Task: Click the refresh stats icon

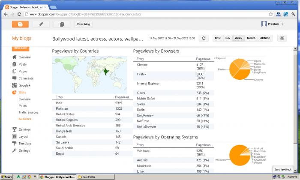Action: click(204, 38)
